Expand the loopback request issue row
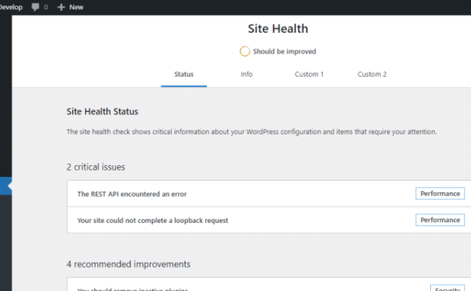This screenshot has width=471, height=291. point(269,220)
